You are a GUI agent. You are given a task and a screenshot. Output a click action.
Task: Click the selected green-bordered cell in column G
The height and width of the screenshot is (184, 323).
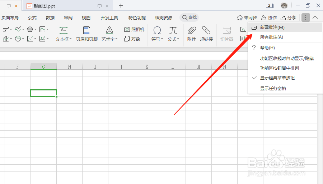(43, 93)
